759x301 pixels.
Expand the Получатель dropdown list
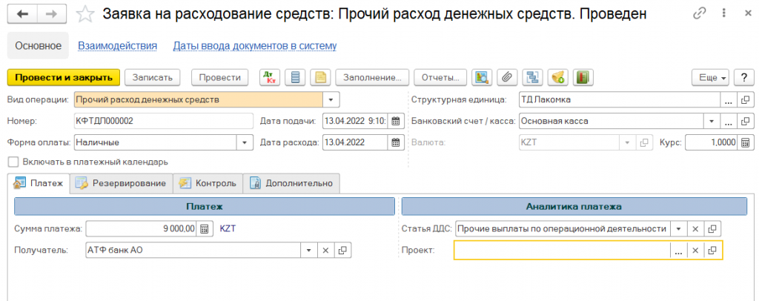pyautogui.click(x=309, y=251)
